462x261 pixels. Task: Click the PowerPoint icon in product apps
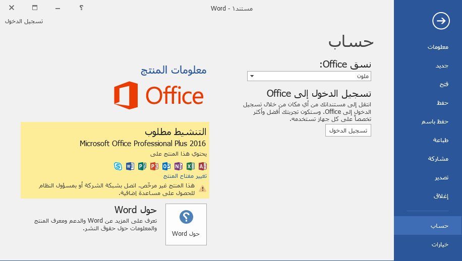click(154, 166)
